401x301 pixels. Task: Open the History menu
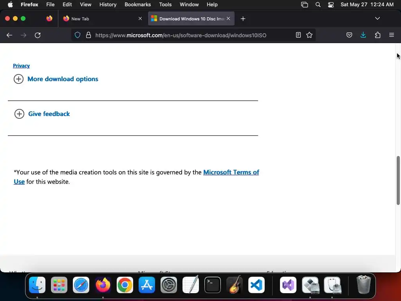click(108, 5)
